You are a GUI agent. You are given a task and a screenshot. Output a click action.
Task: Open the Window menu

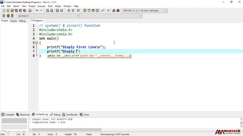pos(67,6)
